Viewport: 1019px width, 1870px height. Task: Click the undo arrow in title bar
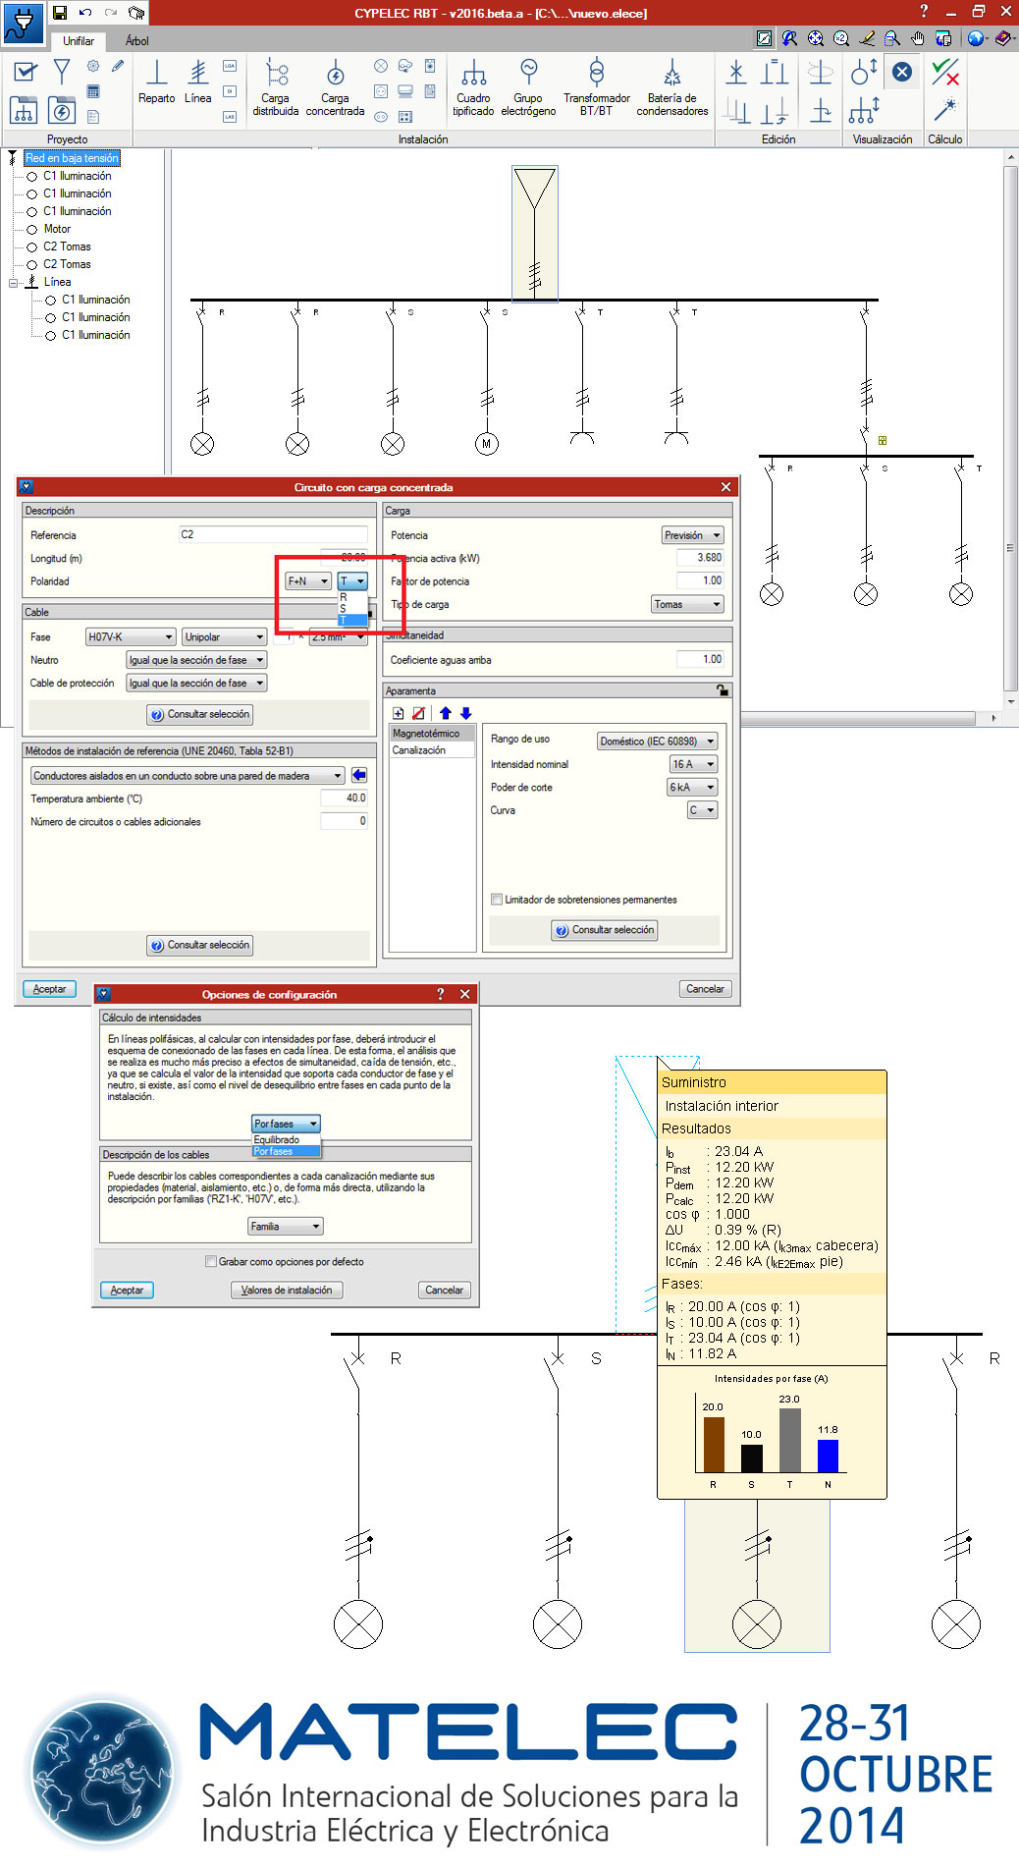pyautogui.click(x=85, y=13)
